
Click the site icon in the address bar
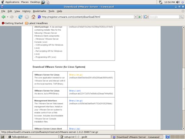(x=39, y=17)
